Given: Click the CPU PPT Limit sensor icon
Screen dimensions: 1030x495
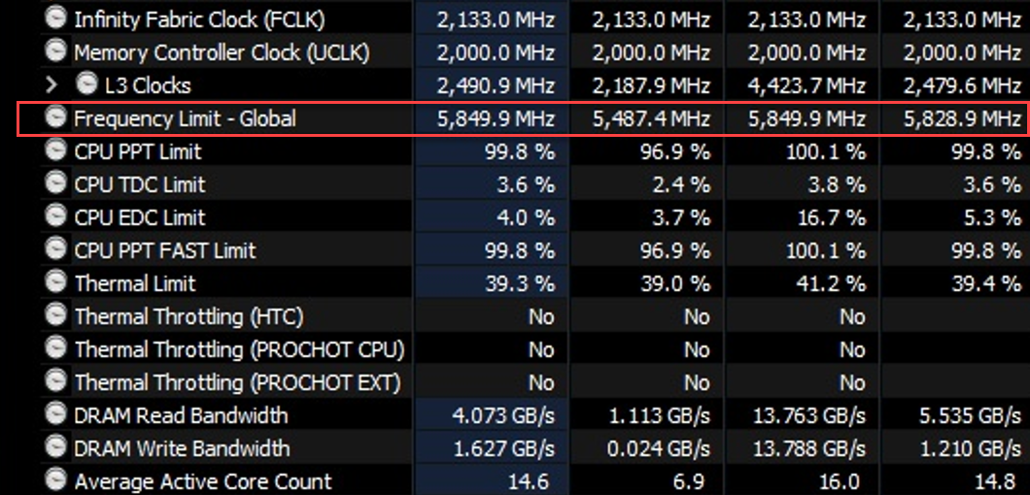Looking at the screenshot, I should (x=56, y=150).
